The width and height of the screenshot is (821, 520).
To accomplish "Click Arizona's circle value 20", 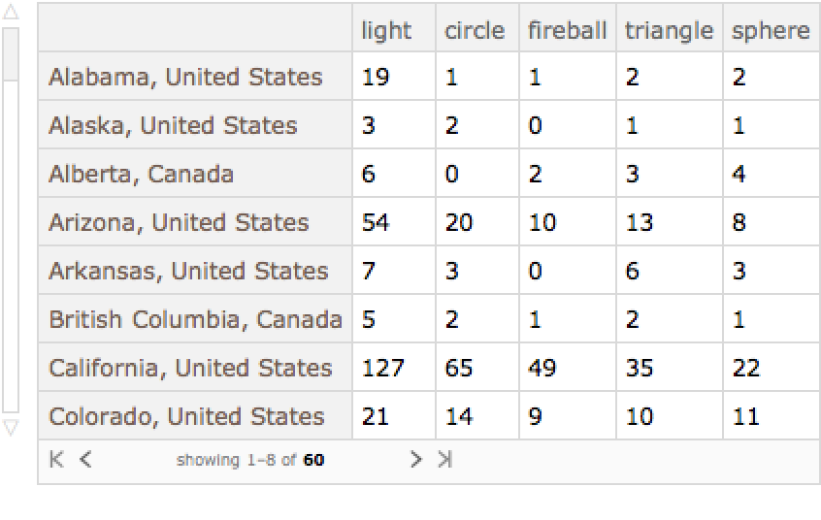I will point(459,222).
